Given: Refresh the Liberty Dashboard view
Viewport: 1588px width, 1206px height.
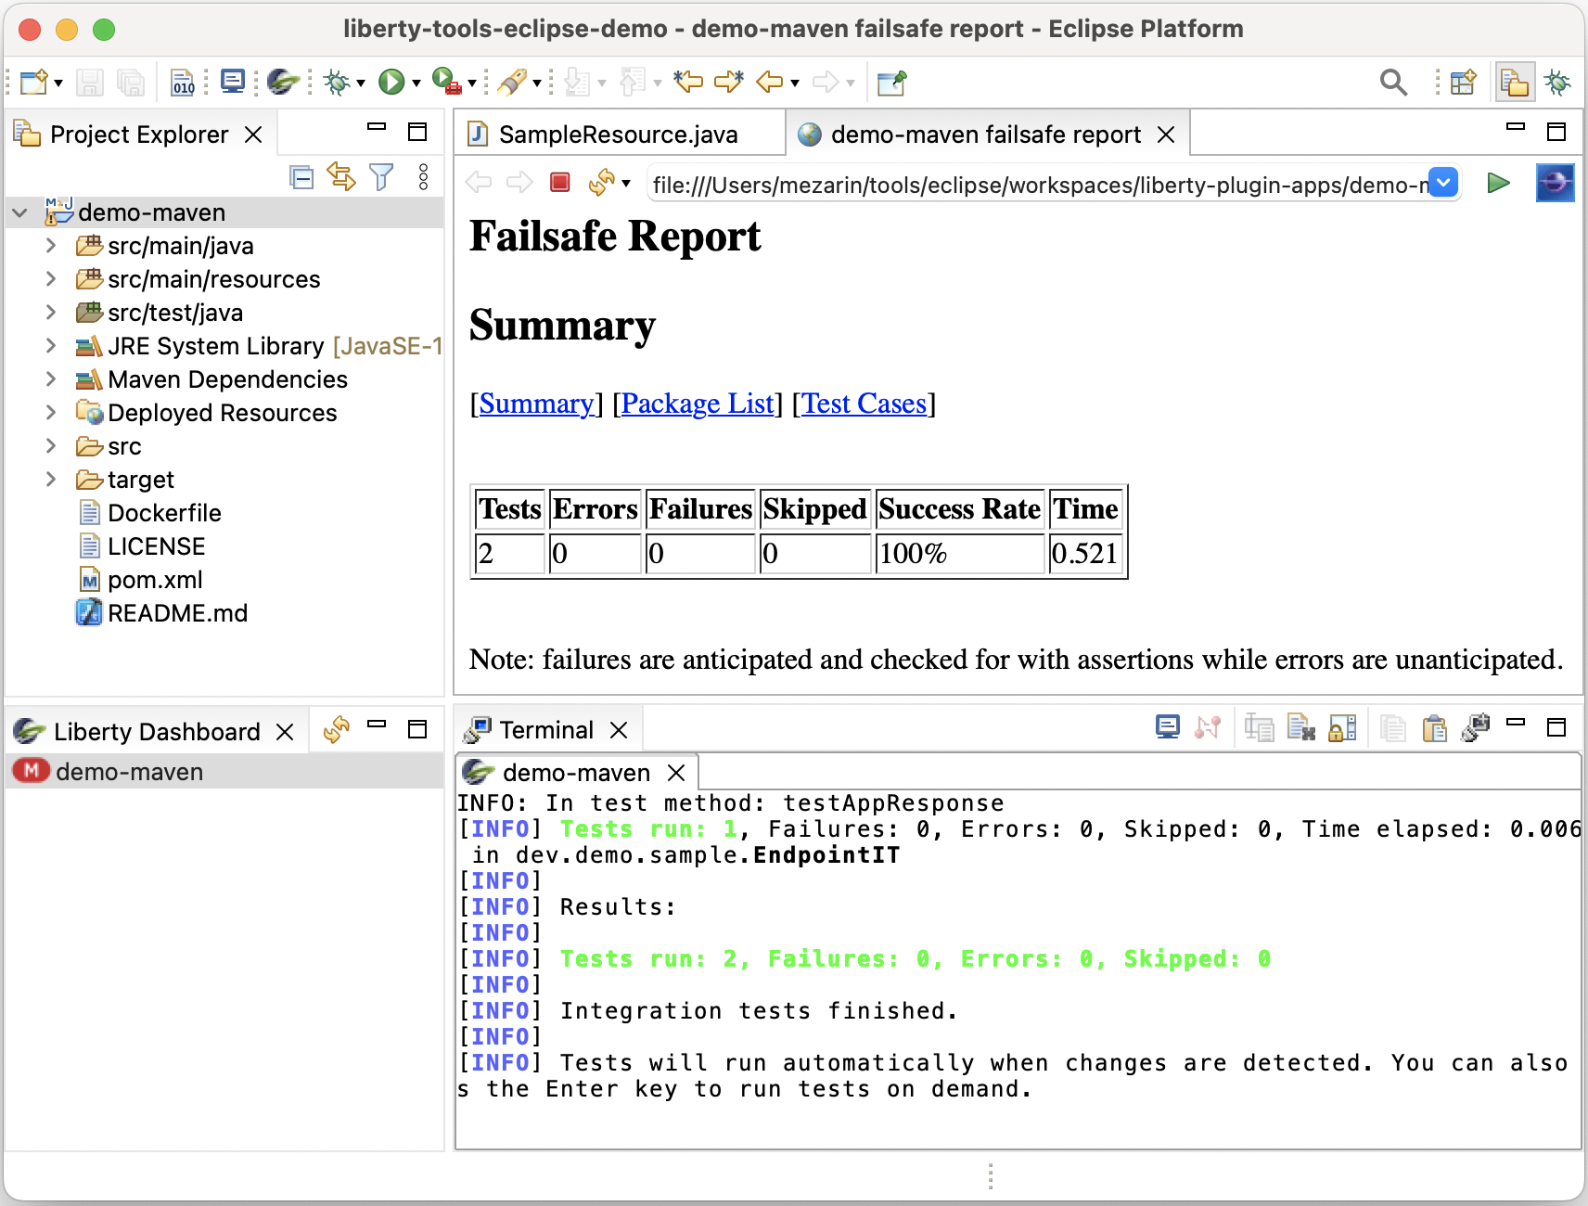Looking at the screenshot, I should coord(336,730).
